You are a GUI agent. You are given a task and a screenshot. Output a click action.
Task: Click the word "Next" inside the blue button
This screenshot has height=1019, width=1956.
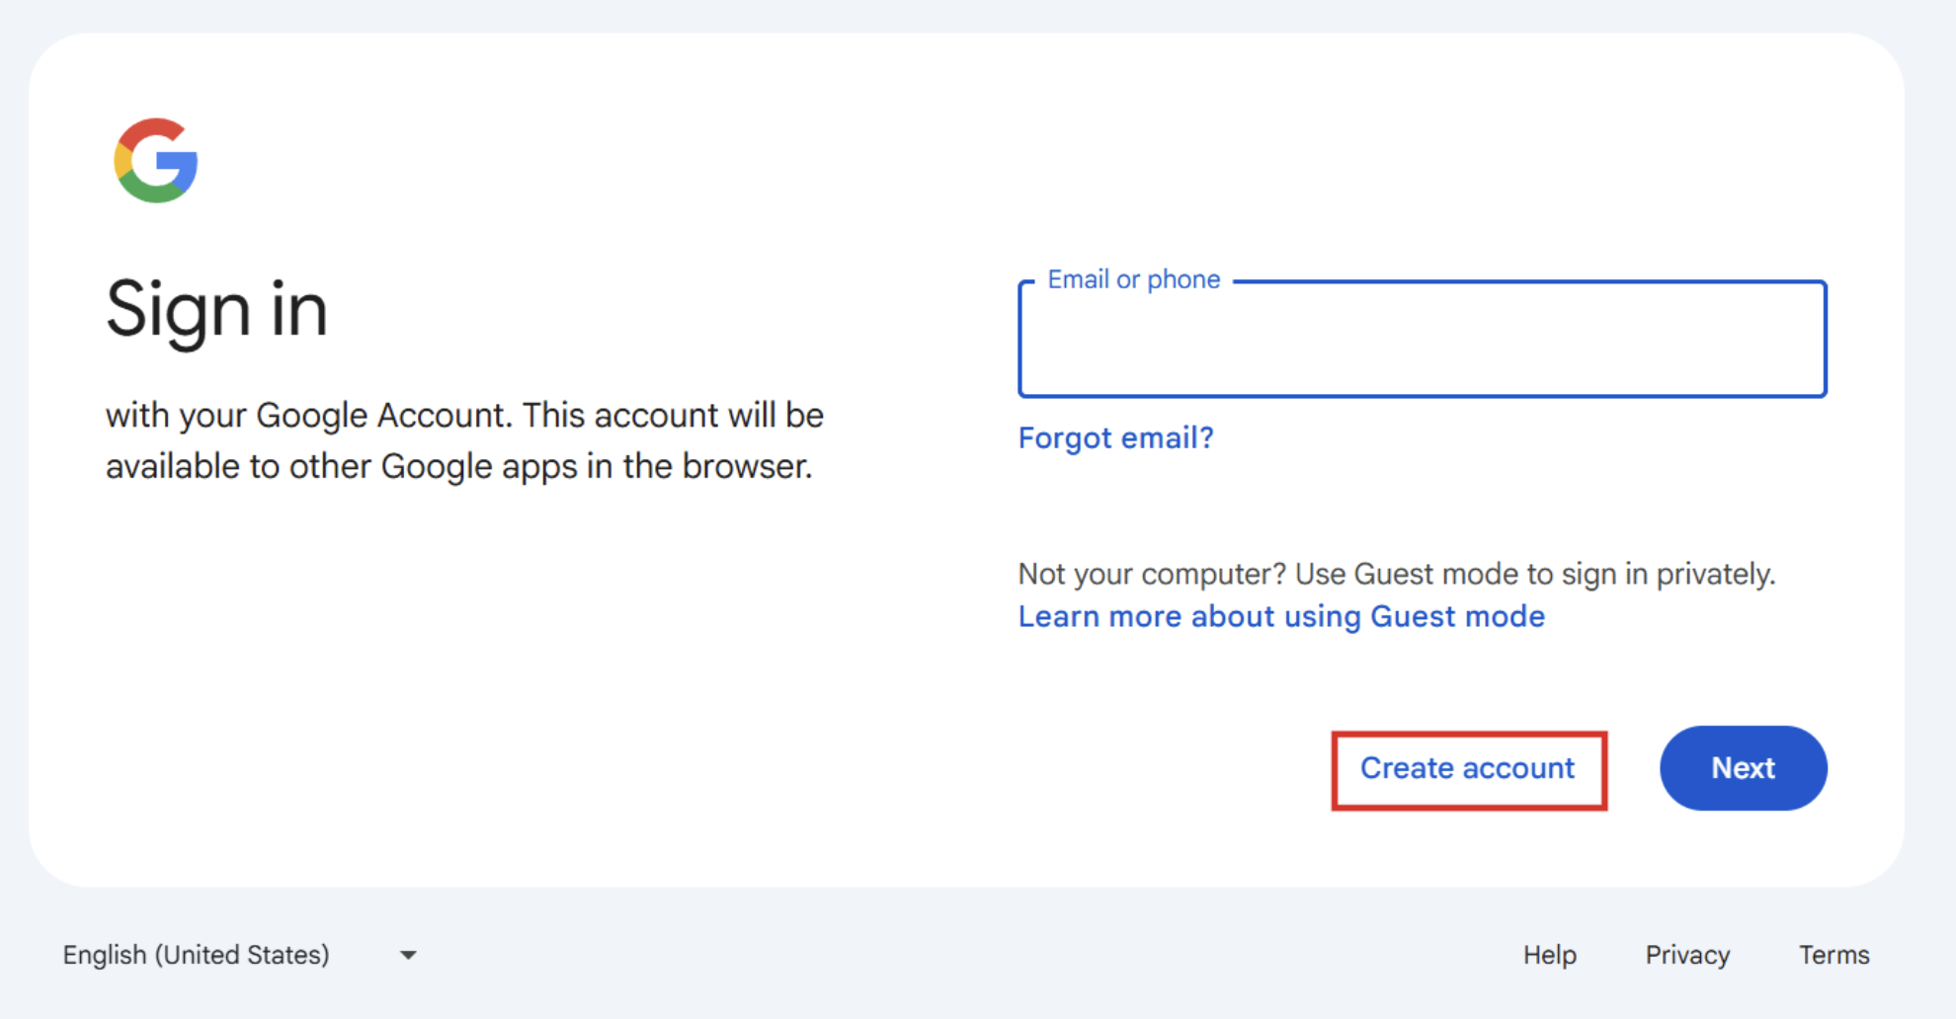(x=1743, y=768)
